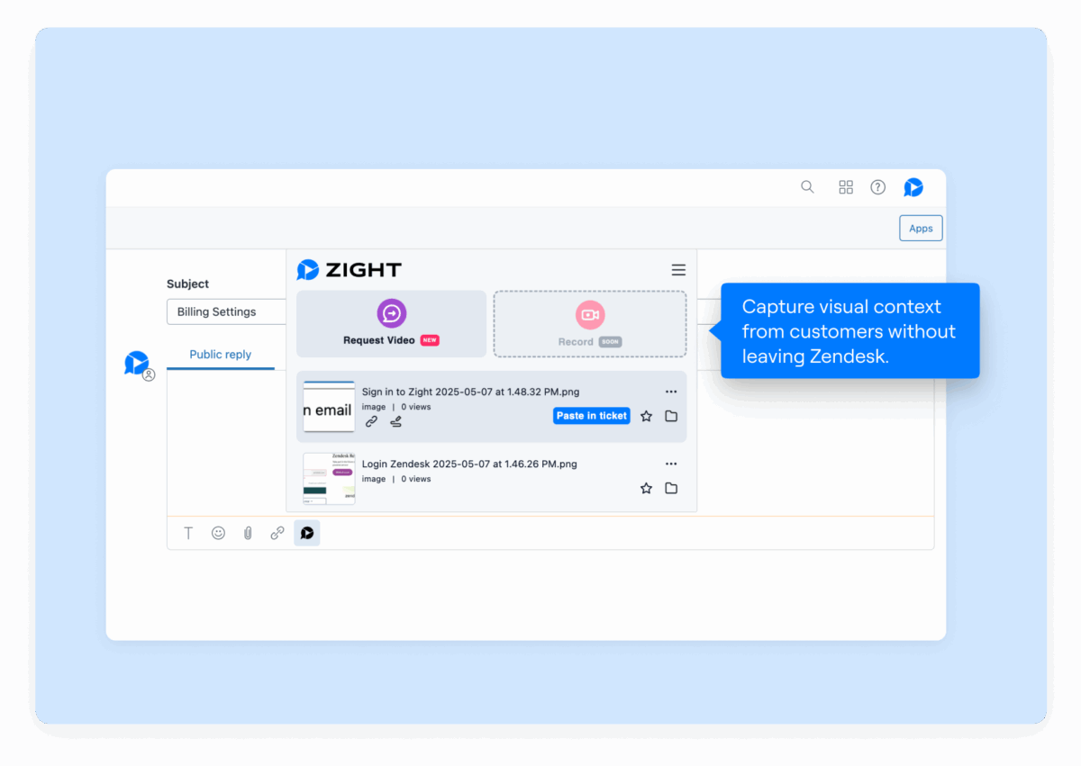
Task: Switch to the Public reply tab
Action: coord(220,354)
